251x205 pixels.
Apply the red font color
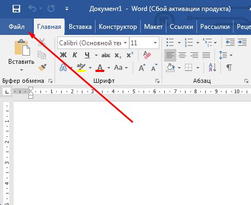[x=100, y=68]
